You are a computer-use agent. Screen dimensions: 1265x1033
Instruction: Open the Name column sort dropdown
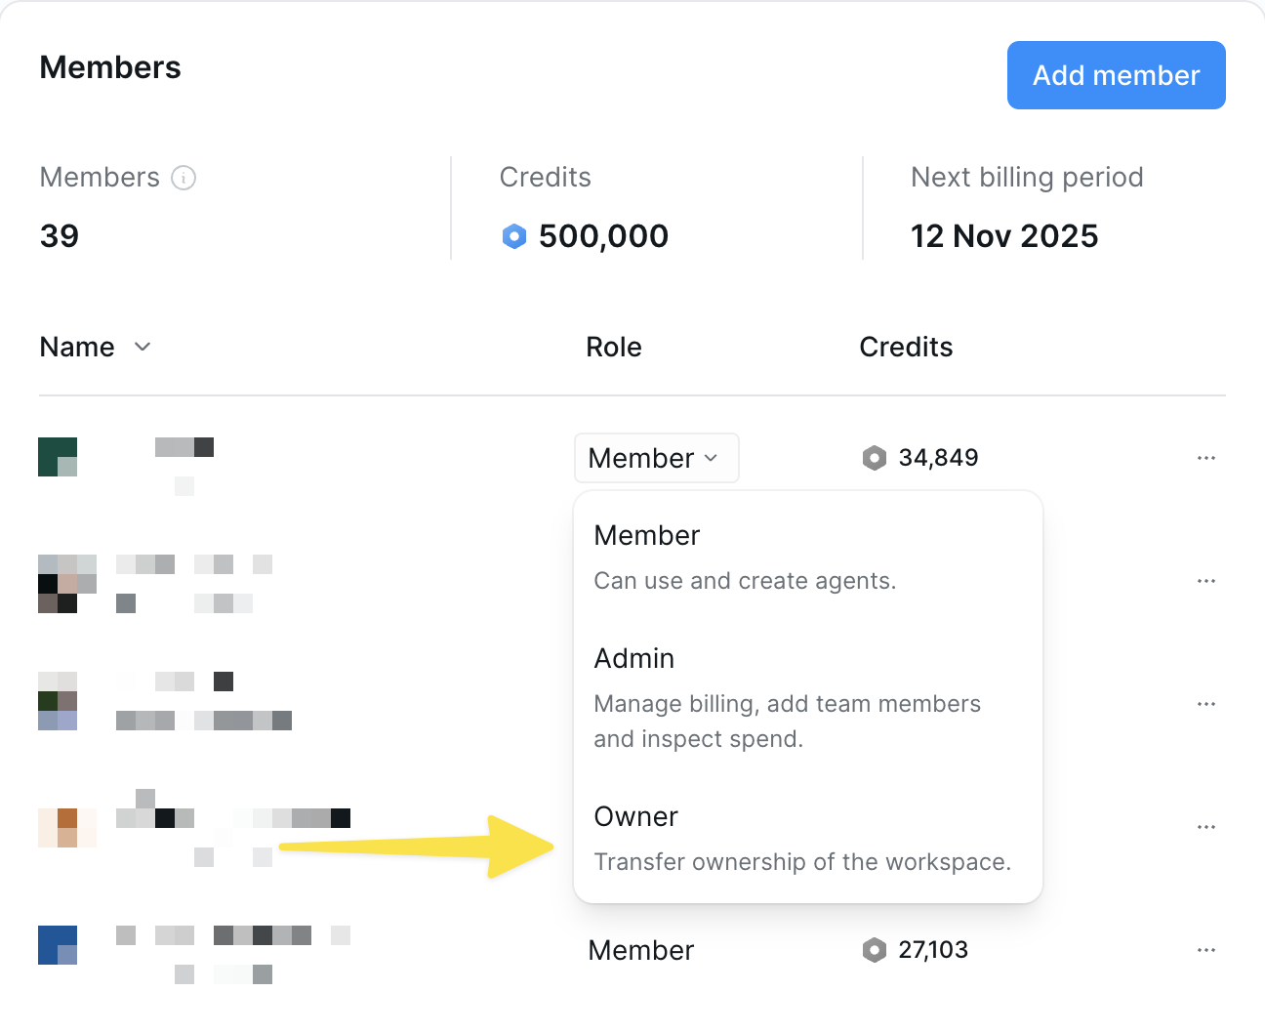142,347
